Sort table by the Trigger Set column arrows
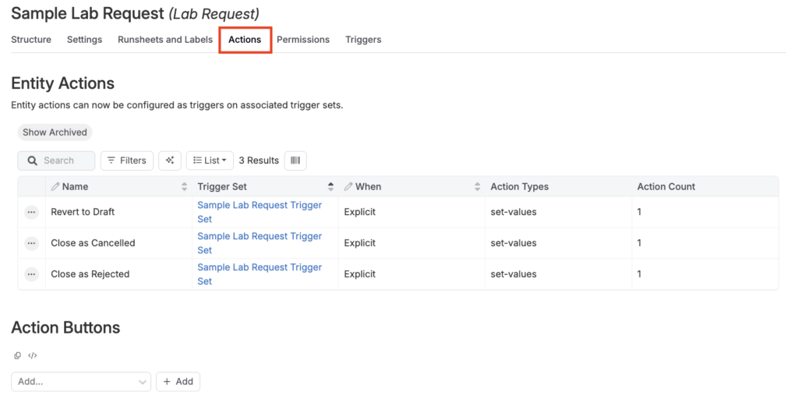Image resolution: width=798 pixels, height=406 pixels. coord(330,187)
